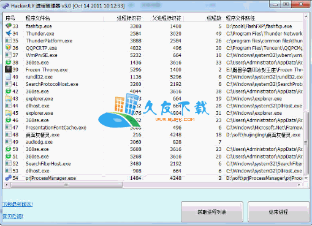Select the SearchProtocolHost.exe file name
Image resolution: width=312 pixels, height=226 pixels.
pos(52,84)
